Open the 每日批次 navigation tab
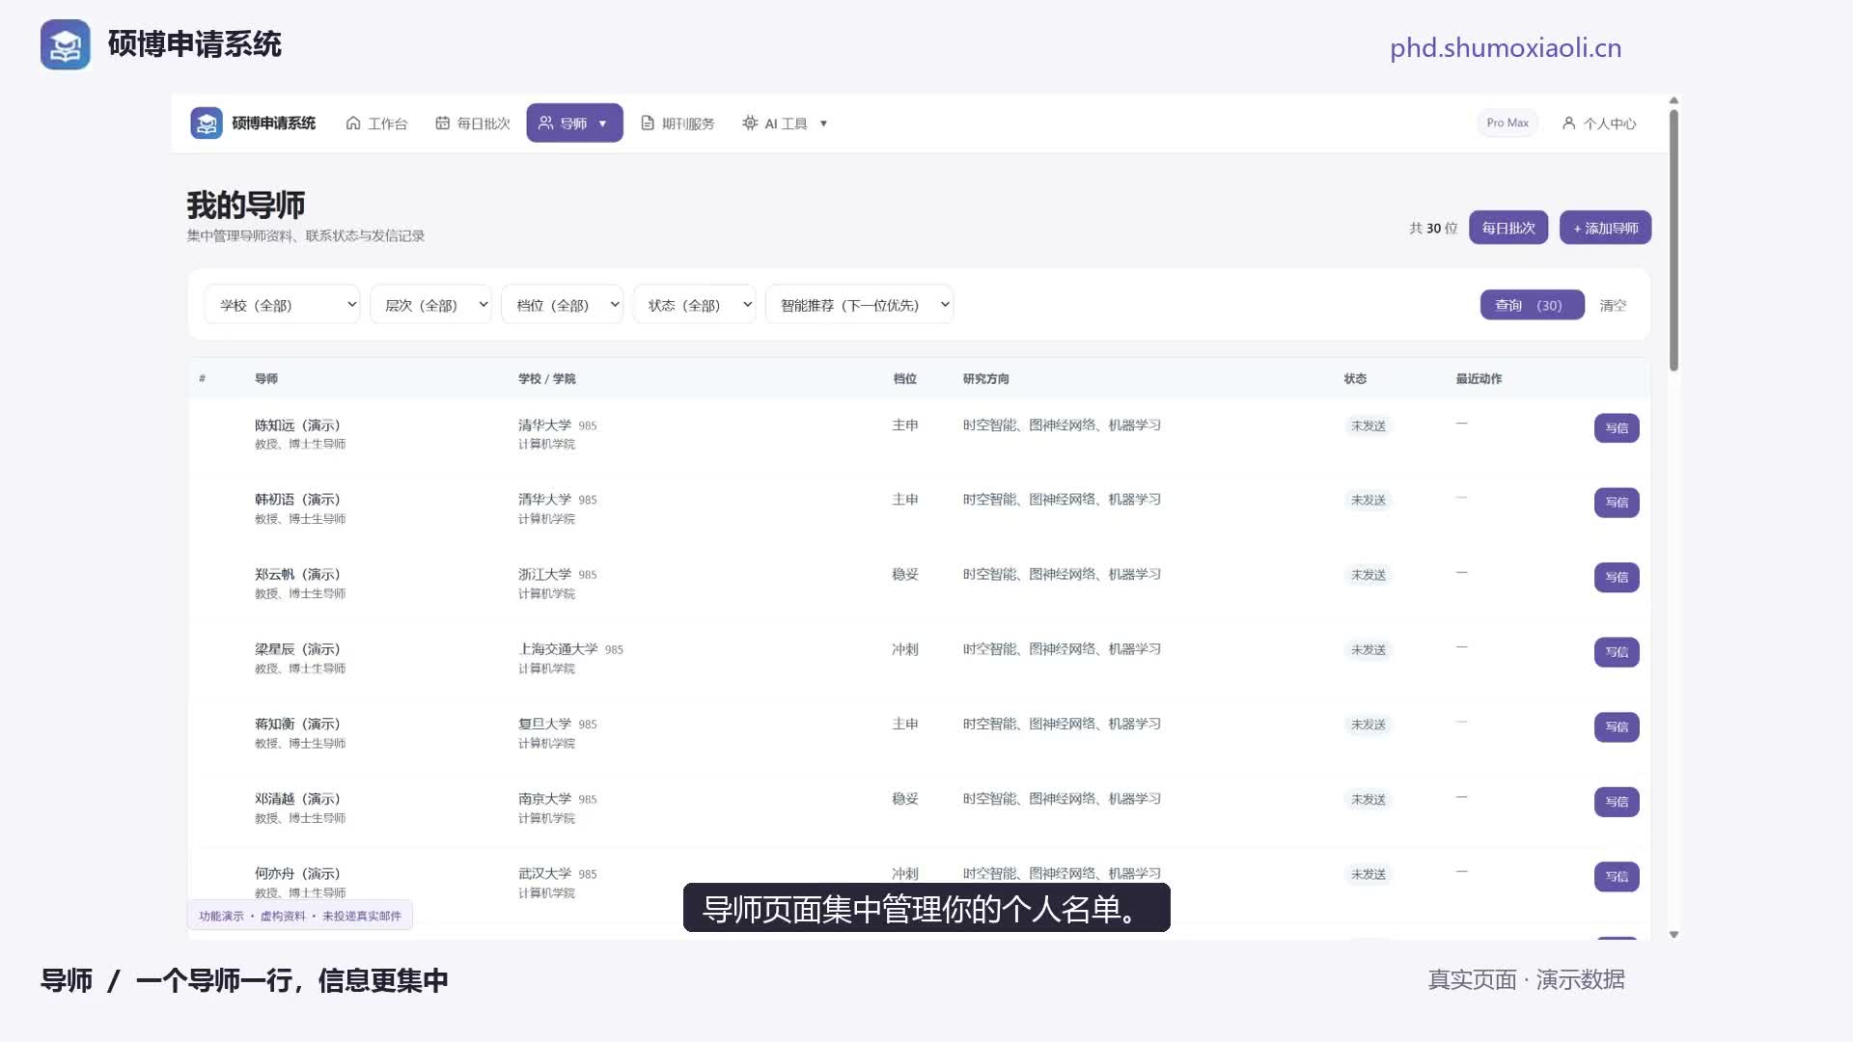 pyautogui.click(x=472, y=123)
